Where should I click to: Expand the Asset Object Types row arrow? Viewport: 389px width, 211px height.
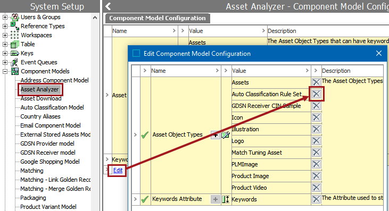tap(136, 135)
